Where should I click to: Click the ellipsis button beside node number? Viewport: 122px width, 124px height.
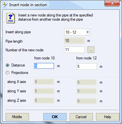[91, 50]
